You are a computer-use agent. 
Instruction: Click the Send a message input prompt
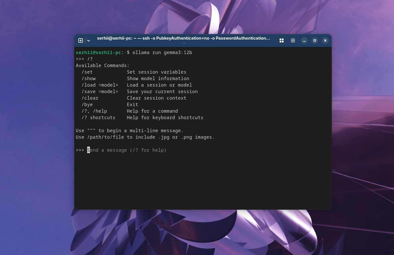127,150
